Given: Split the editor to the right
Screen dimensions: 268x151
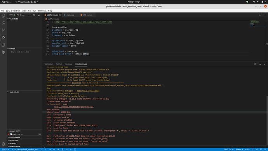Looking at the screenshot, I should click(x=260, y=15).
